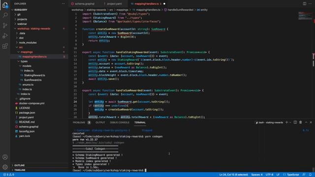Open the DEBUG CONSOLE panel tab

pos(120,122)
